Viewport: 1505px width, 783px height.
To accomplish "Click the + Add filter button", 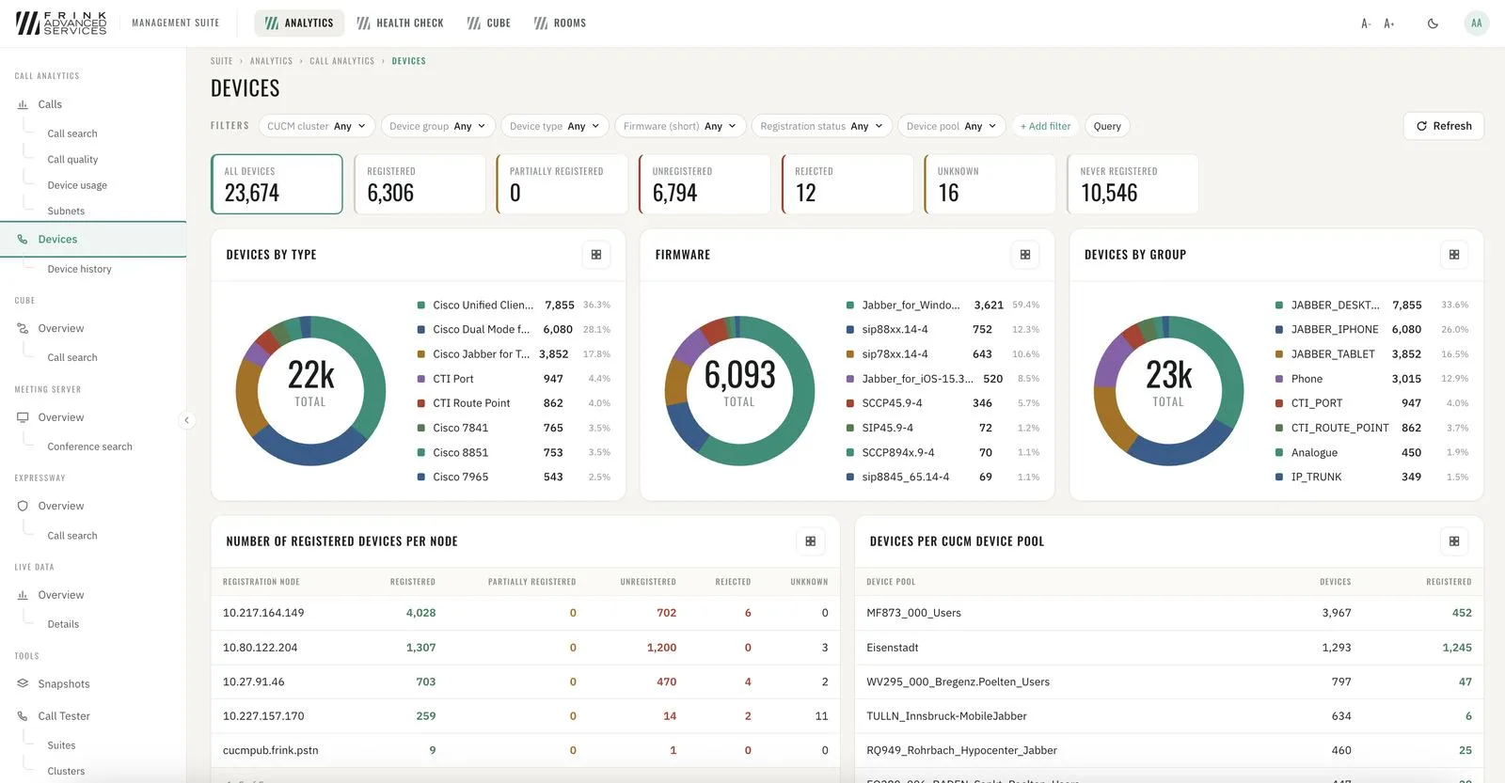I will [x=1045, y=126].
